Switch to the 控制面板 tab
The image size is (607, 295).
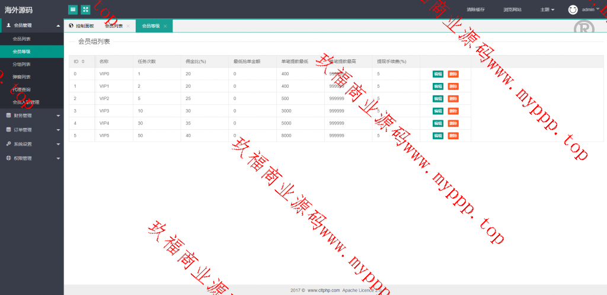pos(82,26)
